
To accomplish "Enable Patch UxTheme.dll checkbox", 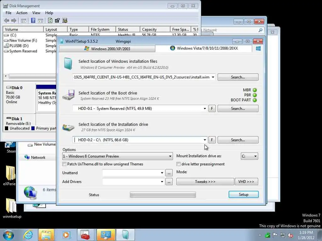I will (x=64, y=164).
